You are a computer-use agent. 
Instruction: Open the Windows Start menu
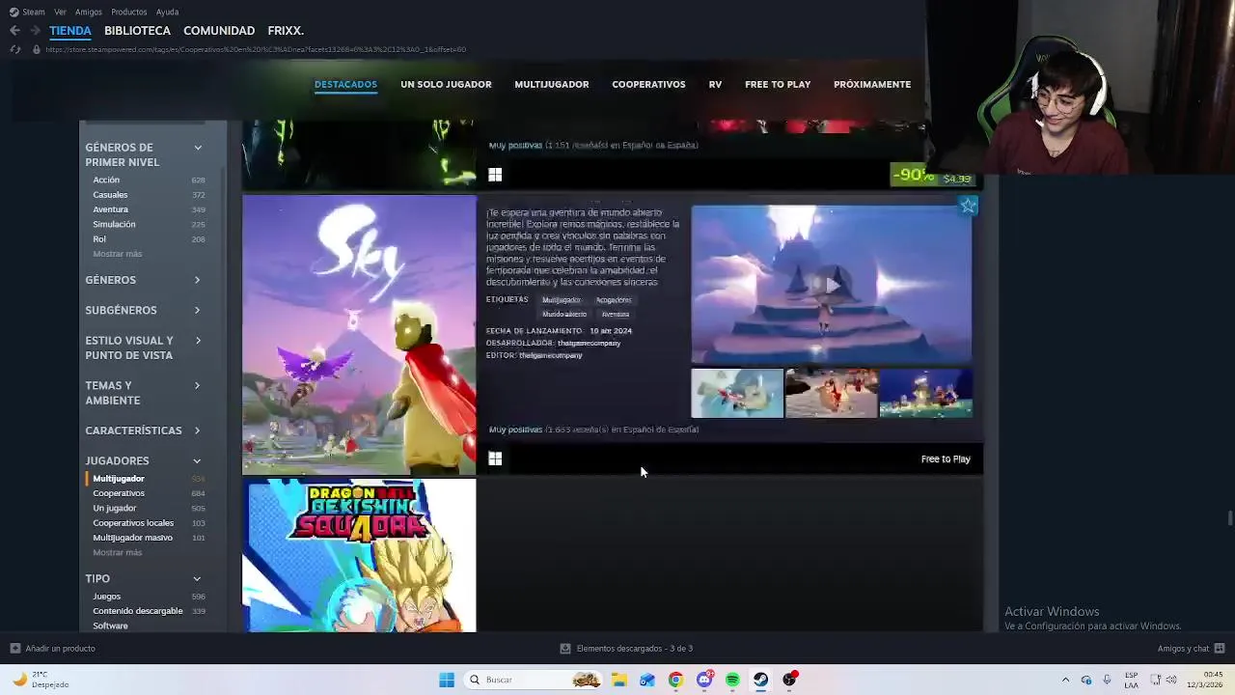447,680
